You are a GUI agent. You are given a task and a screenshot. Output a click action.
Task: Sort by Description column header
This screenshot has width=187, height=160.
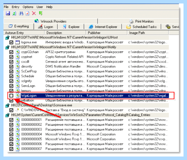tap(65, 33)
